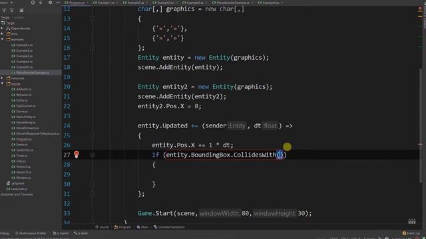Toggle fold marker at line 27
The width and height of the screenshot is (426, 239).
tap(93, 155)
